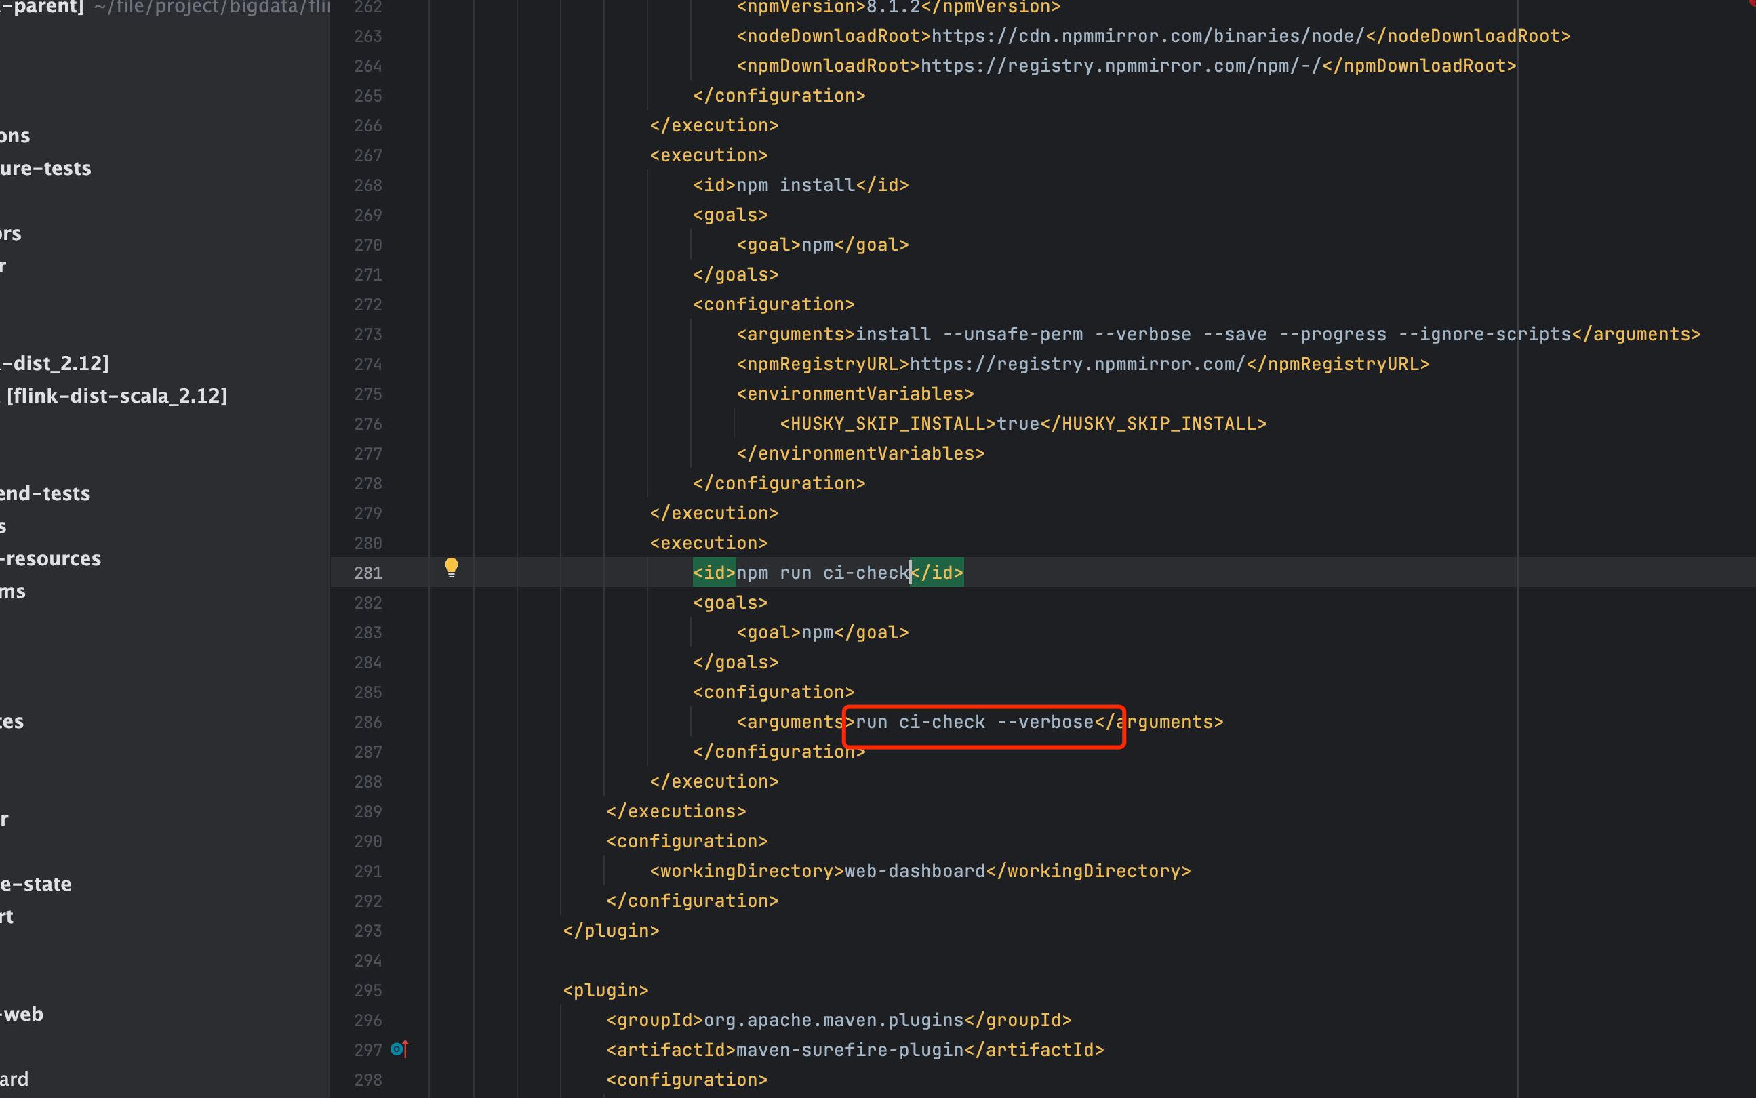Select the tree item ending in e-state

point(35,884)
